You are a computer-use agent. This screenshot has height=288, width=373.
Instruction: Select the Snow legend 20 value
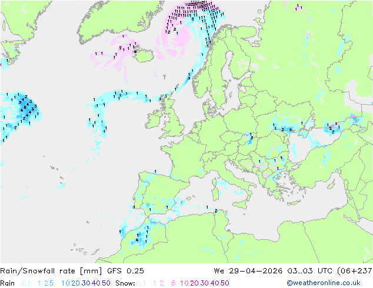[x=194, y=283]
